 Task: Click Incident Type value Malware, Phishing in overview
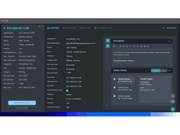[x=73, y=60]
